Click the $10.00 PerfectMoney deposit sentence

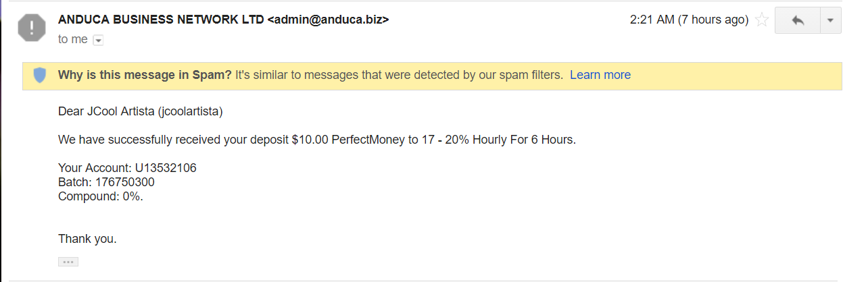point(316,140)
